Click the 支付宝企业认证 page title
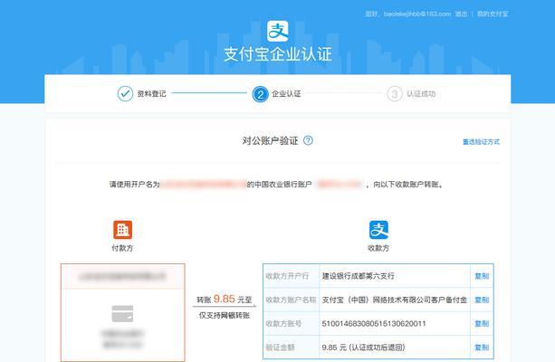Viewport: 555px width, 362px height. click(x=278, y=54)
